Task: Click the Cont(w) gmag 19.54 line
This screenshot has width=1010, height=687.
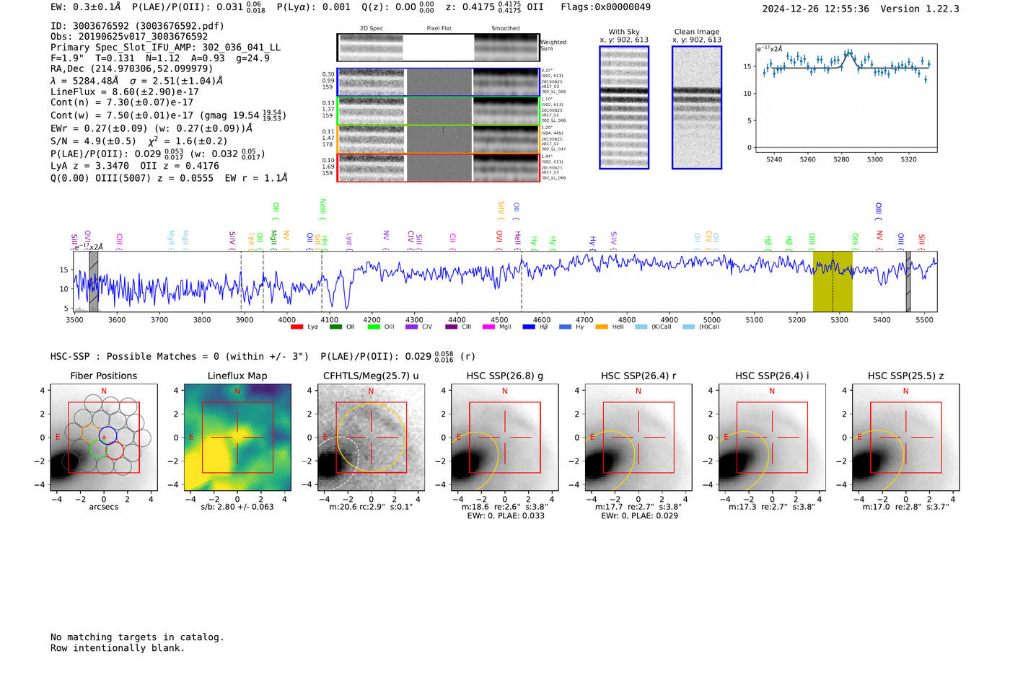Action: point(168,115)
